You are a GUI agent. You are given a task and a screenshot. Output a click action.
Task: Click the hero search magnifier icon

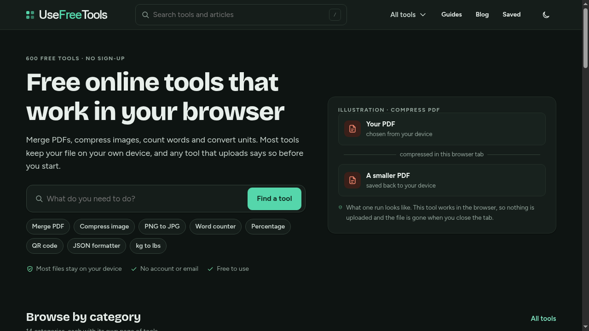click(39, 199)
